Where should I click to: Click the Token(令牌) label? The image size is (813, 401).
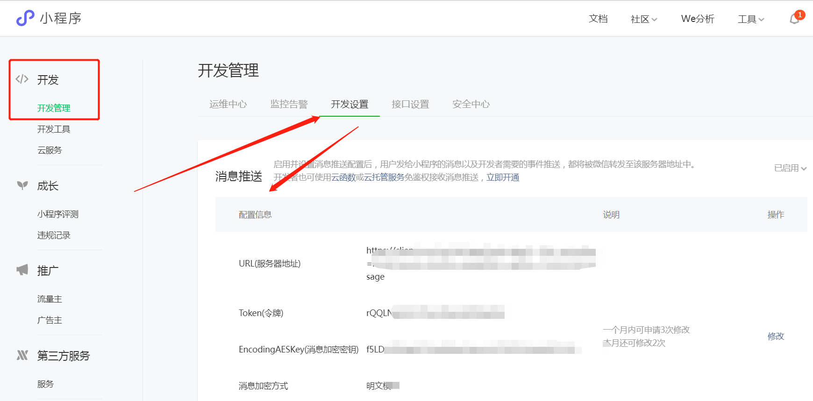(x=261, y=313)
